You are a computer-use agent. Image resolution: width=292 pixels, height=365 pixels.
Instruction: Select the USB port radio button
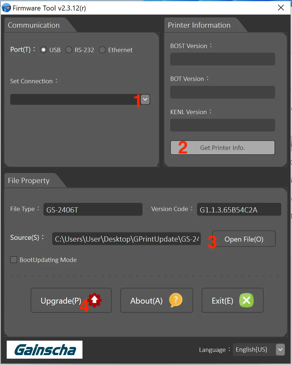point(43,50)
